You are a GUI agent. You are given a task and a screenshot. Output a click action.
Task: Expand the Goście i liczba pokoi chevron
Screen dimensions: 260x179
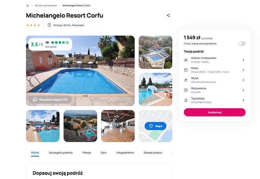point(243,60)
